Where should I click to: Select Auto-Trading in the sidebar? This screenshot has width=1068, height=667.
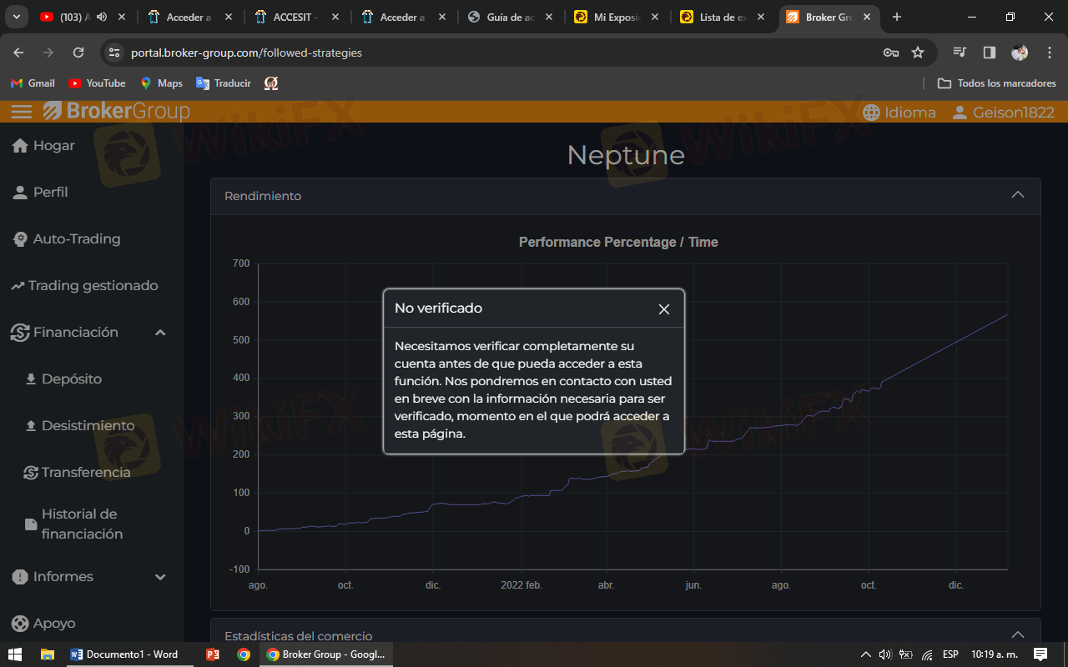[x=76, y=239]
